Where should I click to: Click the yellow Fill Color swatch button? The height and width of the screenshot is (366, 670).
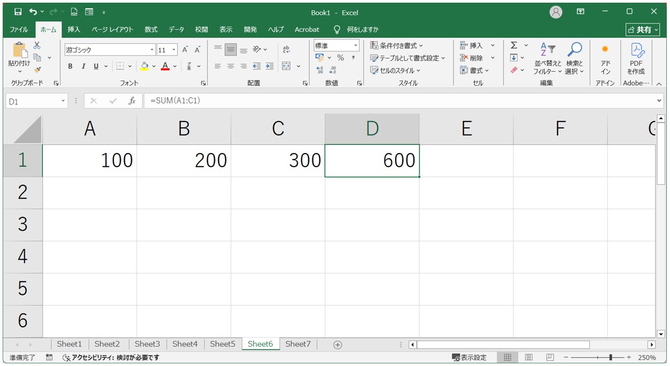(x=144, y=66)
